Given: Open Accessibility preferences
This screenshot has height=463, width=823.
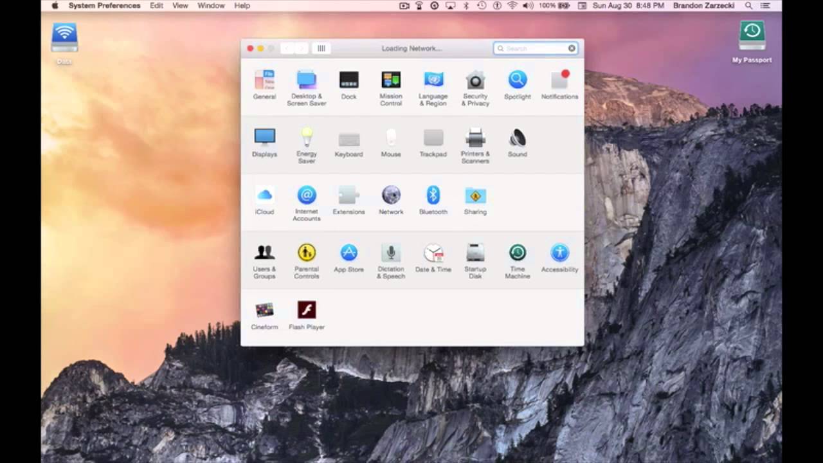Looking at the screenshot, I should [x=559, y=258].
